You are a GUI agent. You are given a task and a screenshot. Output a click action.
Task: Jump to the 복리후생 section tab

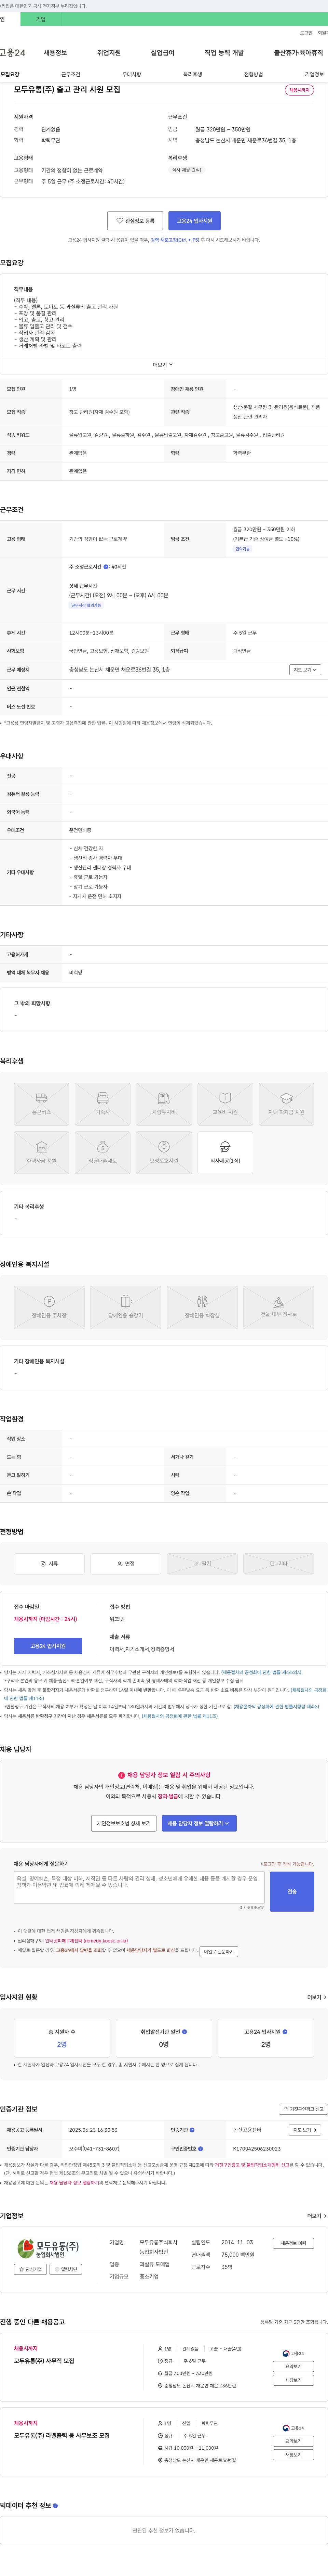[x=192, y=74]
